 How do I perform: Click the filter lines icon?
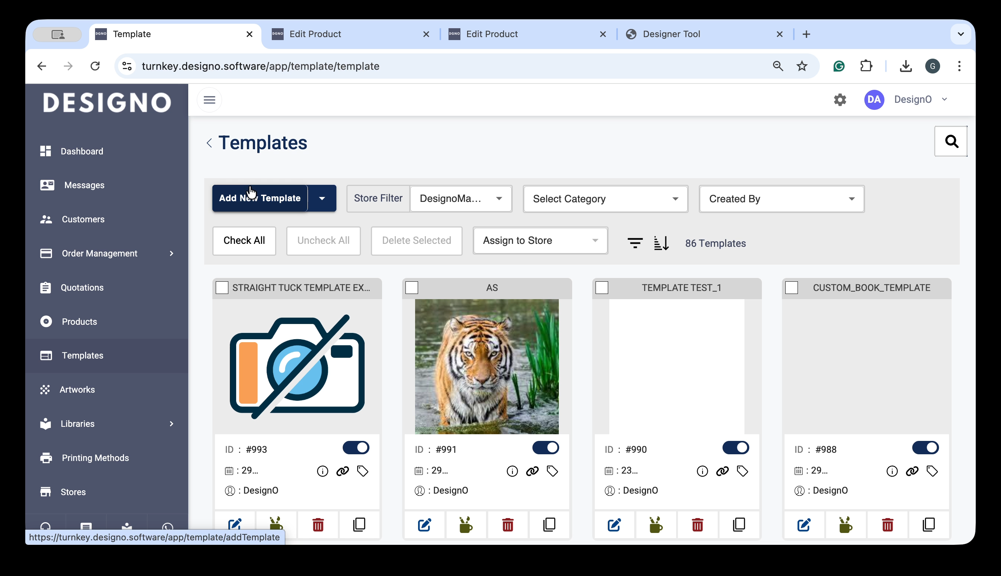point(635,242)
